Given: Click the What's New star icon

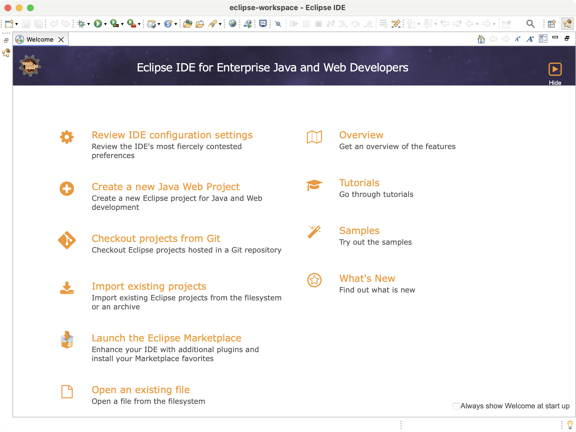Looking at the screenshot, I should click(x=314, y=280).
